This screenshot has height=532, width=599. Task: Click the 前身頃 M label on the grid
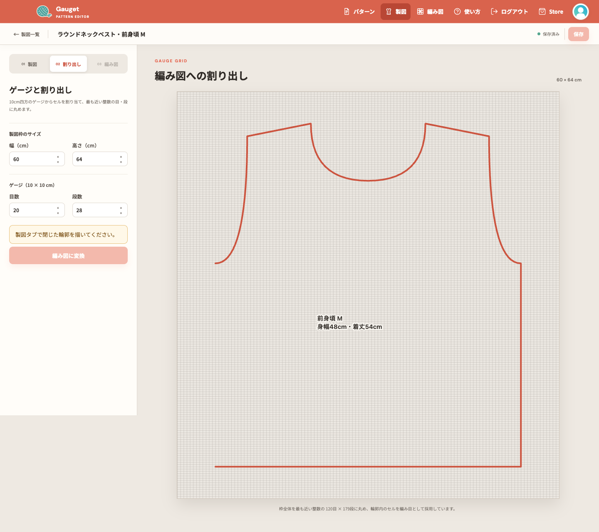click(330, 319)
